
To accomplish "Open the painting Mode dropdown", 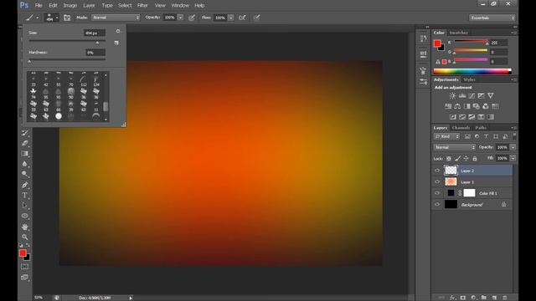I will 116,18.
